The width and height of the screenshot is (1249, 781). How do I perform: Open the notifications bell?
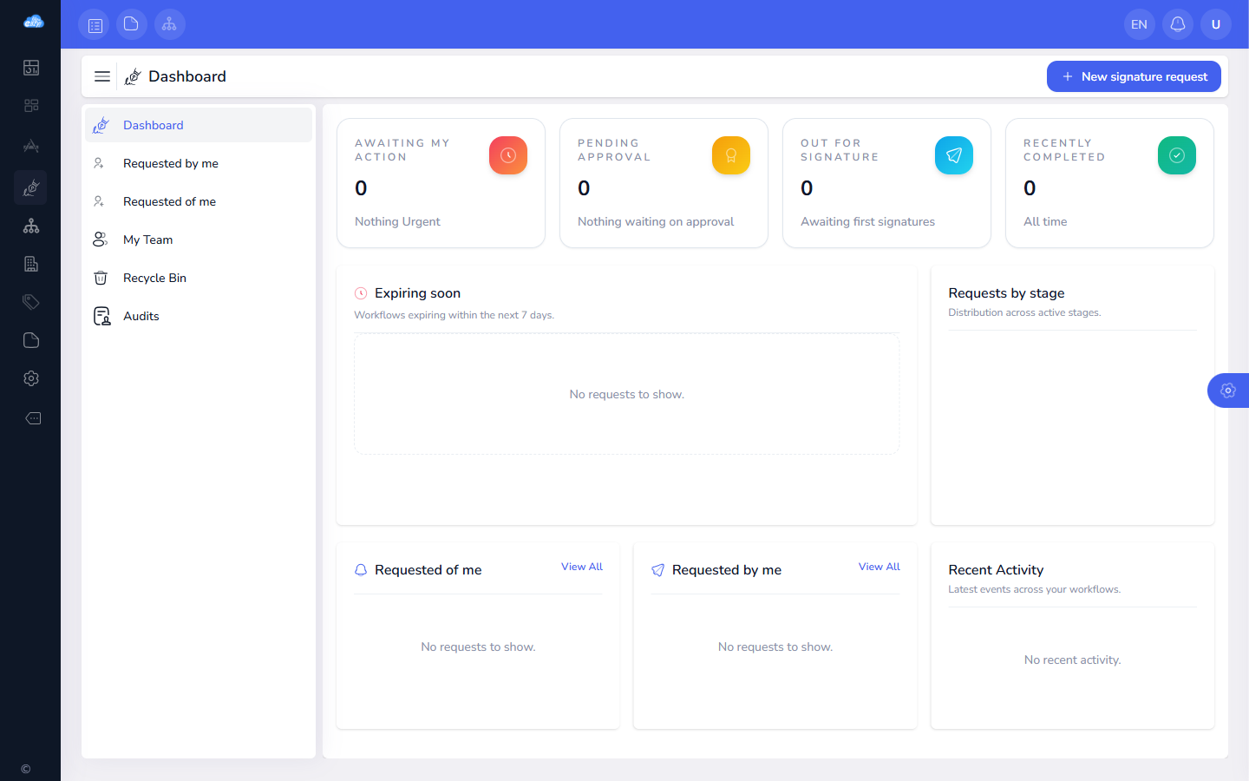(1178, 24)
